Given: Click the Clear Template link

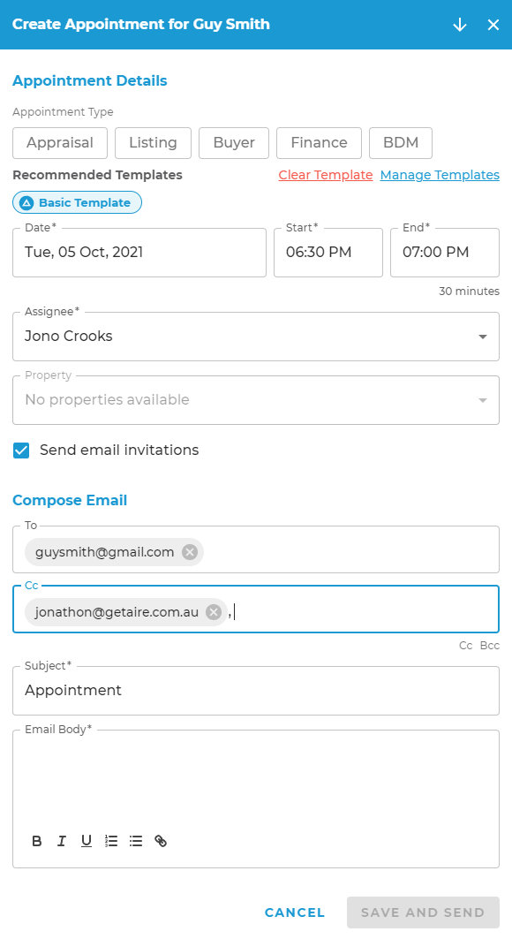Looking at the screenshot, I should [x=326, y=175].
